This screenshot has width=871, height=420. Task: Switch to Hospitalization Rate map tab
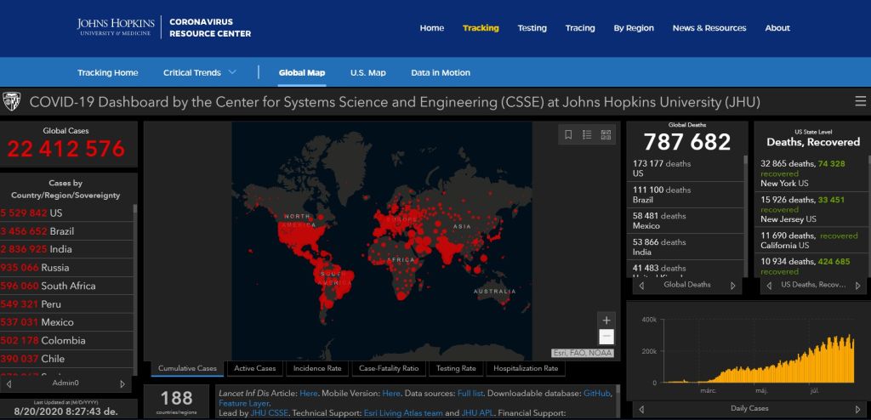[526, 368]
